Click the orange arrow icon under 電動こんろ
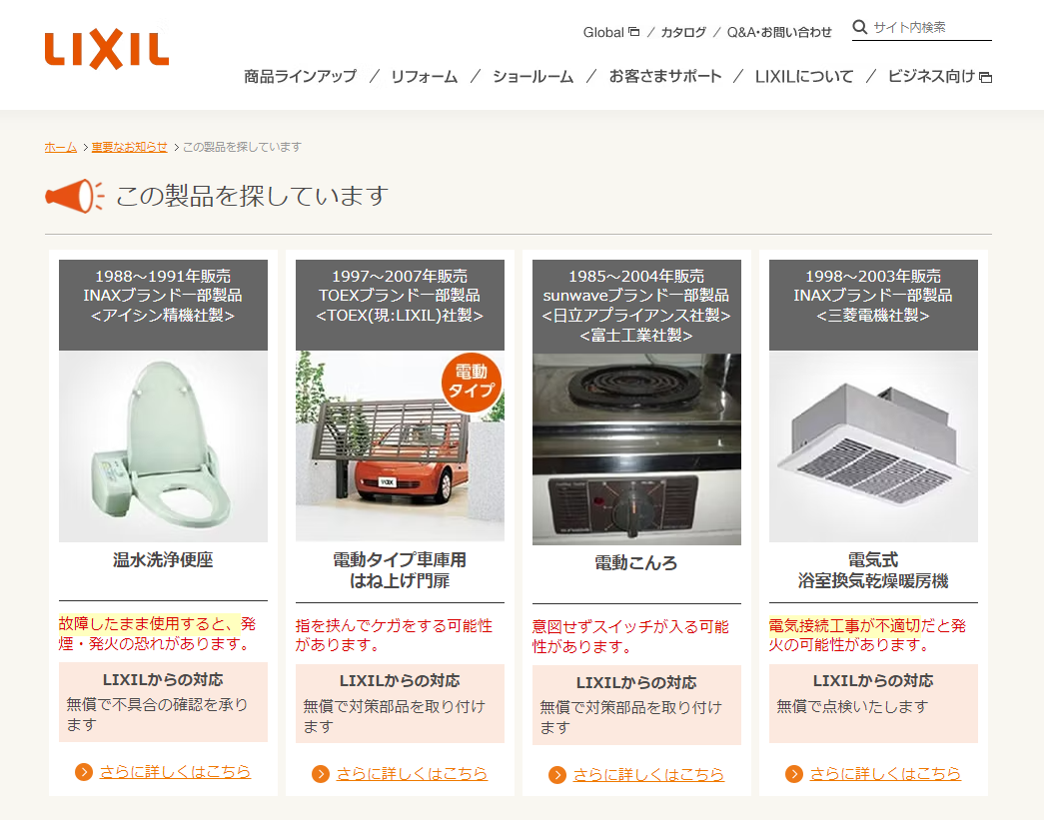 [x=556, y=775]
